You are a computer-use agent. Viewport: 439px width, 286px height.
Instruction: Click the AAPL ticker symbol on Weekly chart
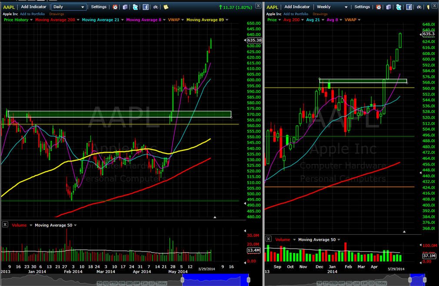272,7
